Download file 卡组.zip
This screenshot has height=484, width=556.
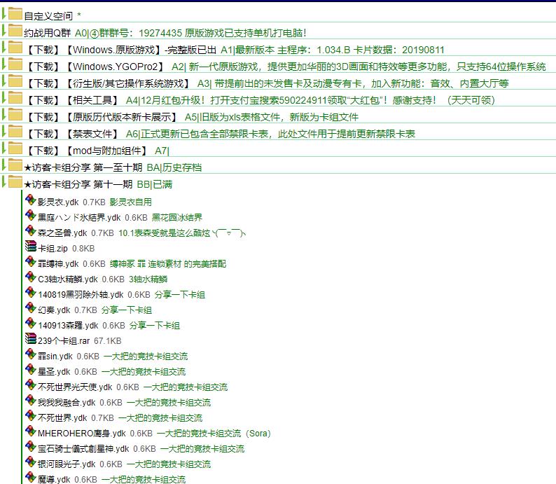tap(53, 249)
